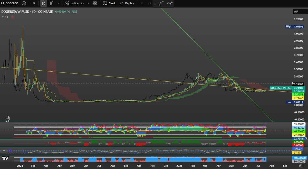Screen dimensions: 308x169
Task: Select the candlestick chart type
Action: tap(44, 3)
